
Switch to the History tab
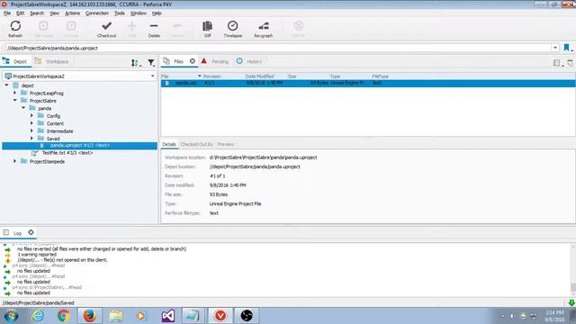point(249,61)
